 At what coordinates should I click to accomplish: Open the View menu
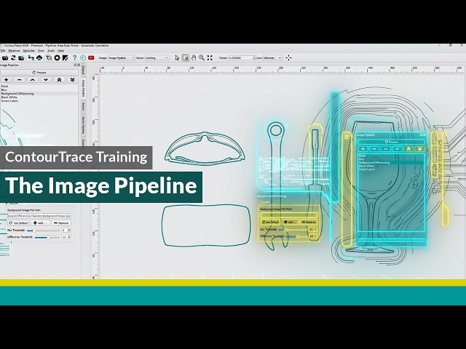coord(41,51)
